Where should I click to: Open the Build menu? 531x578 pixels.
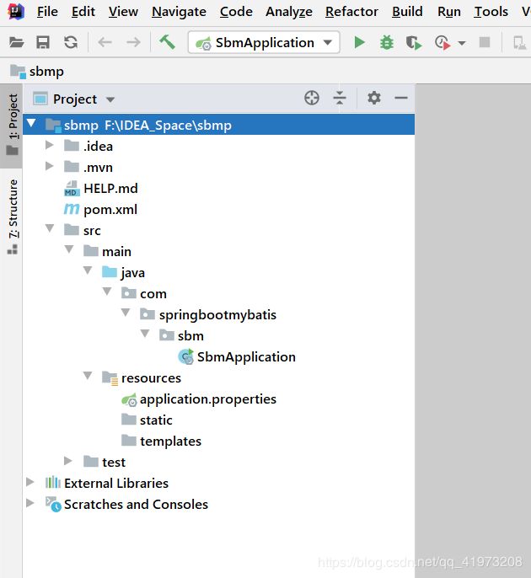407,12
